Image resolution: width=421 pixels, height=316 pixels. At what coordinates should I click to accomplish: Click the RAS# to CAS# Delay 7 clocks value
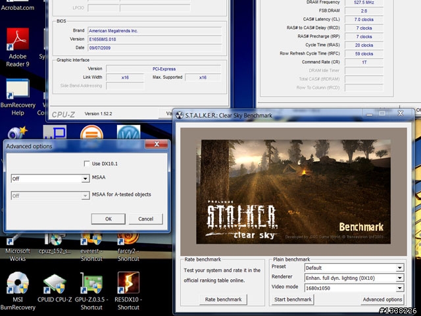pyautogui.click(x=364, y=28)
